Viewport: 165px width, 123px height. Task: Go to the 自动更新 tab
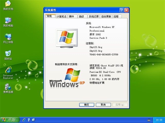106,16
